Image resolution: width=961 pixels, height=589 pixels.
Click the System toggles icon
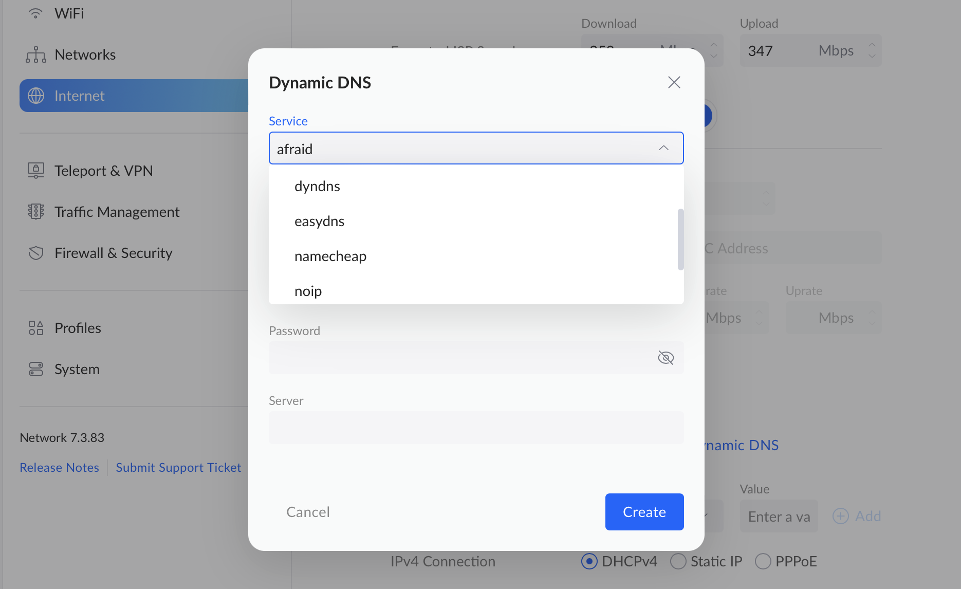(35, 369)
